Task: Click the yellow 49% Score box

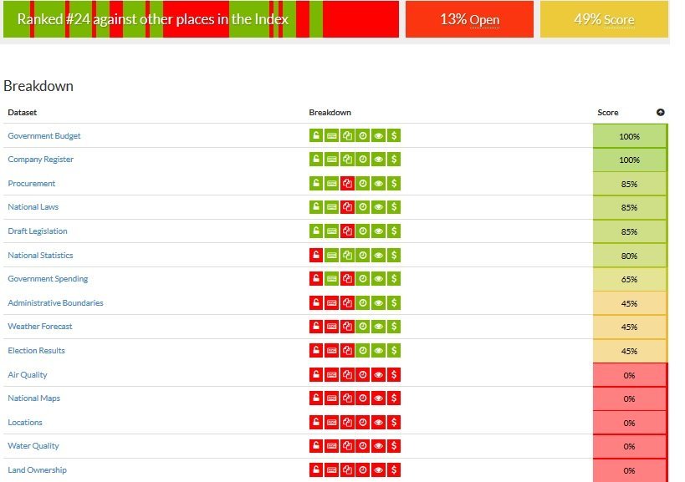Action: pyautogui.click(x=604, y=19)
